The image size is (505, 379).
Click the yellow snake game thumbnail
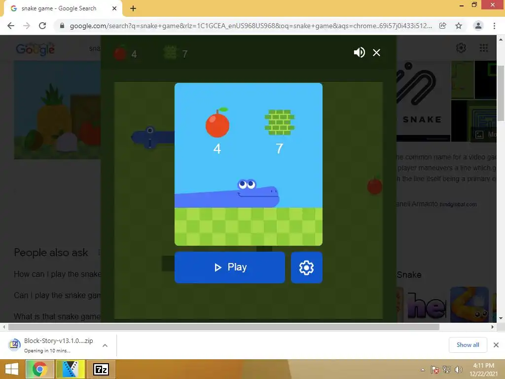pyautogui.click(x=469, y=304)
